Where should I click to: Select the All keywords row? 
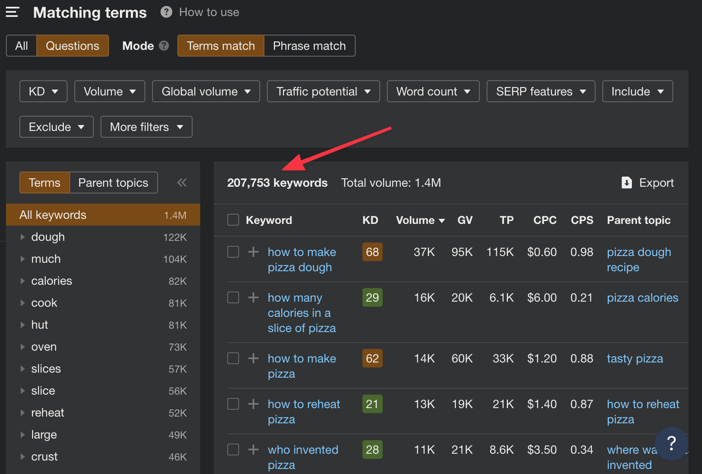[x=103, y=215]
